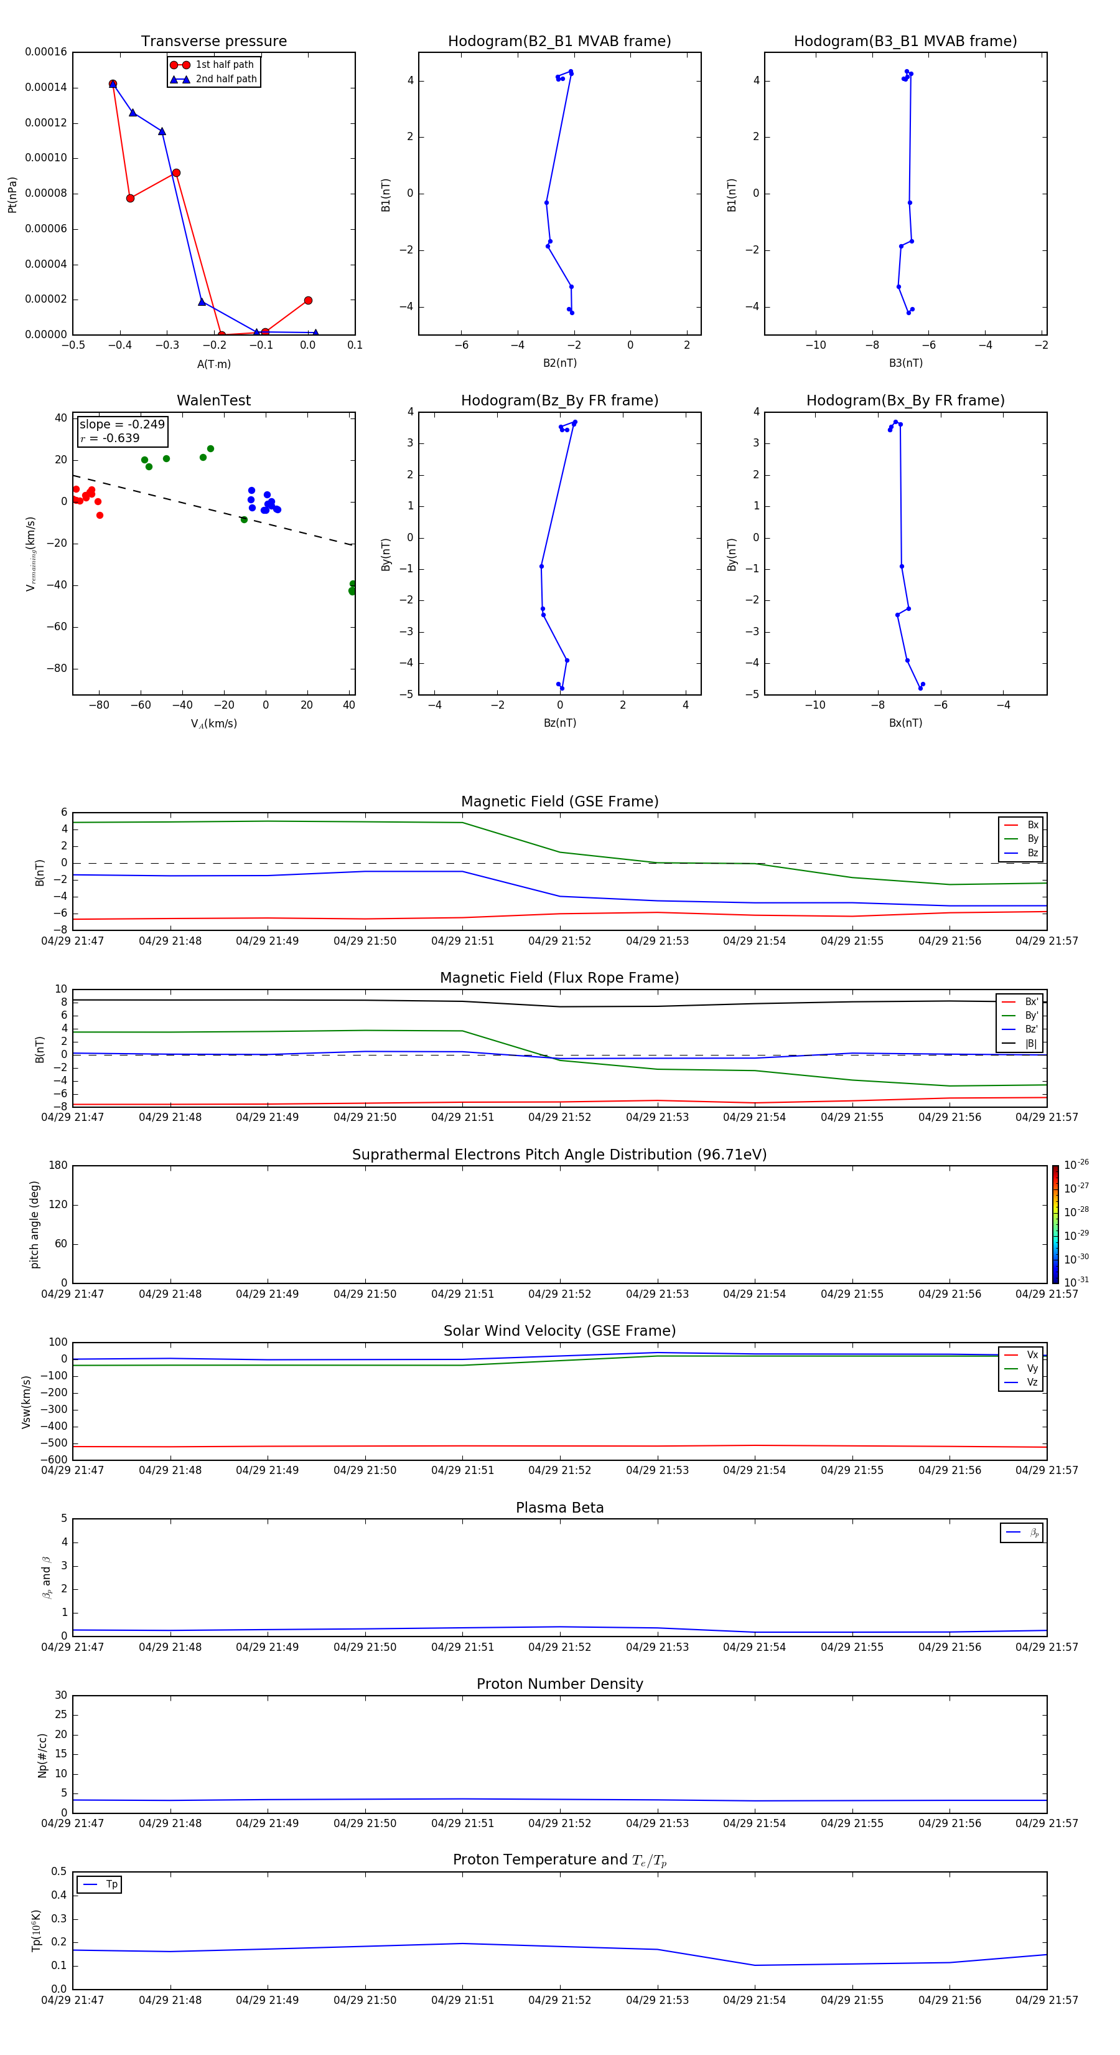The width and height of the screenshot is (1120, 2055).
Task: Click the 'Proton Number Density' title
Action: pos(559,1684)
